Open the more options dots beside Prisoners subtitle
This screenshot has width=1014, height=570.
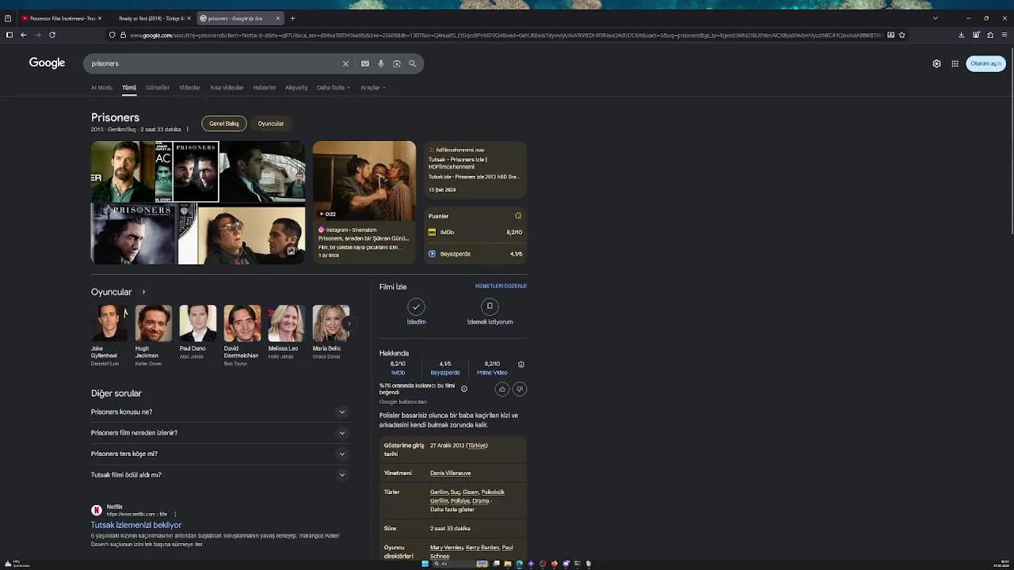(x=188, y=129)
